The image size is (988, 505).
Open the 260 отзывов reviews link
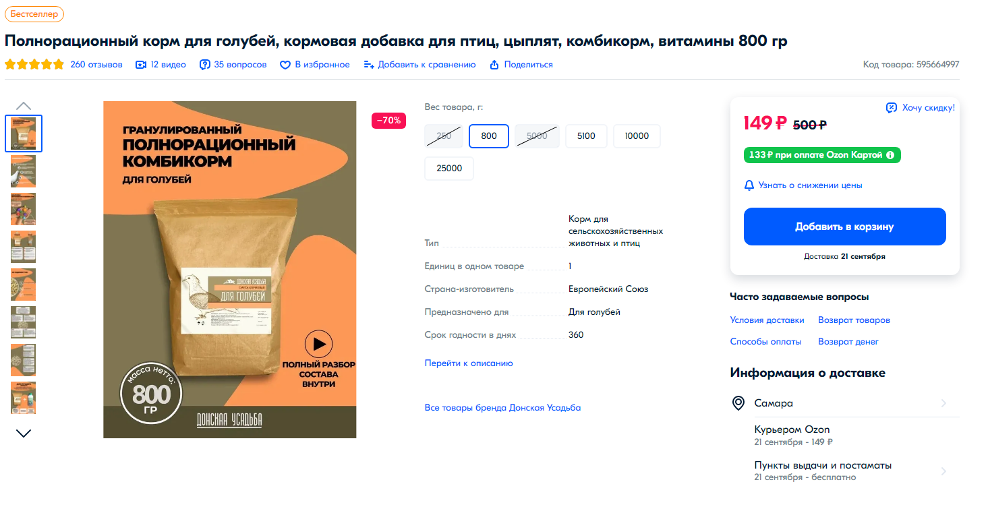pyautogui.click(x=96, y=65)
